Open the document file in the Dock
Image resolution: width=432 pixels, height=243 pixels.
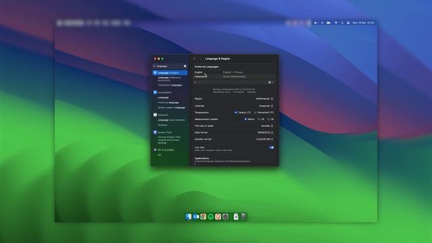pyautogui.click(x=236, y=217)
